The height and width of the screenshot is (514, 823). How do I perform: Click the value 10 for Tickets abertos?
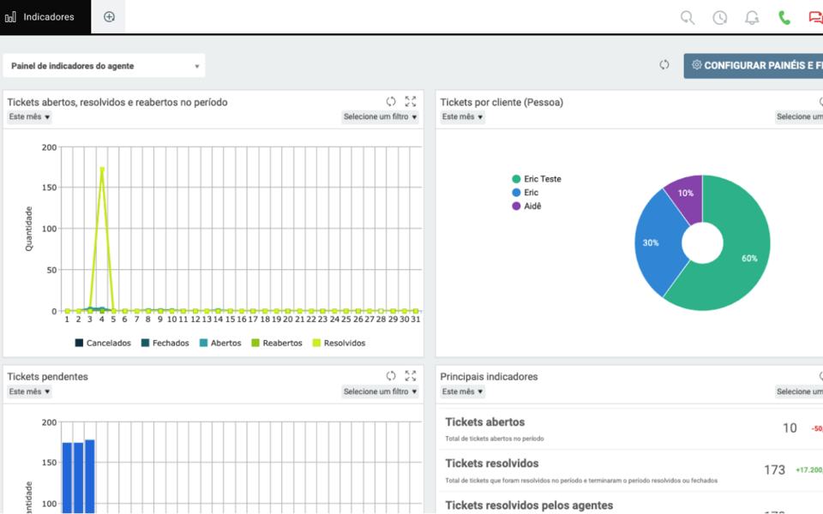click(790, 428)
